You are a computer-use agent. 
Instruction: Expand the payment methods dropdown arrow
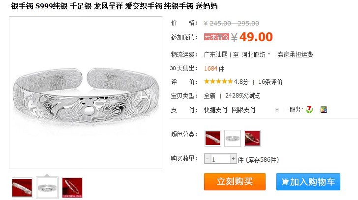277,110
